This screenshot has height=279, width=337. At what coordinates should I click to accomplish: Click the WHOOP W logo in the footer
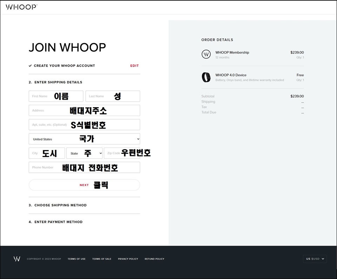[x=17, y=259]
